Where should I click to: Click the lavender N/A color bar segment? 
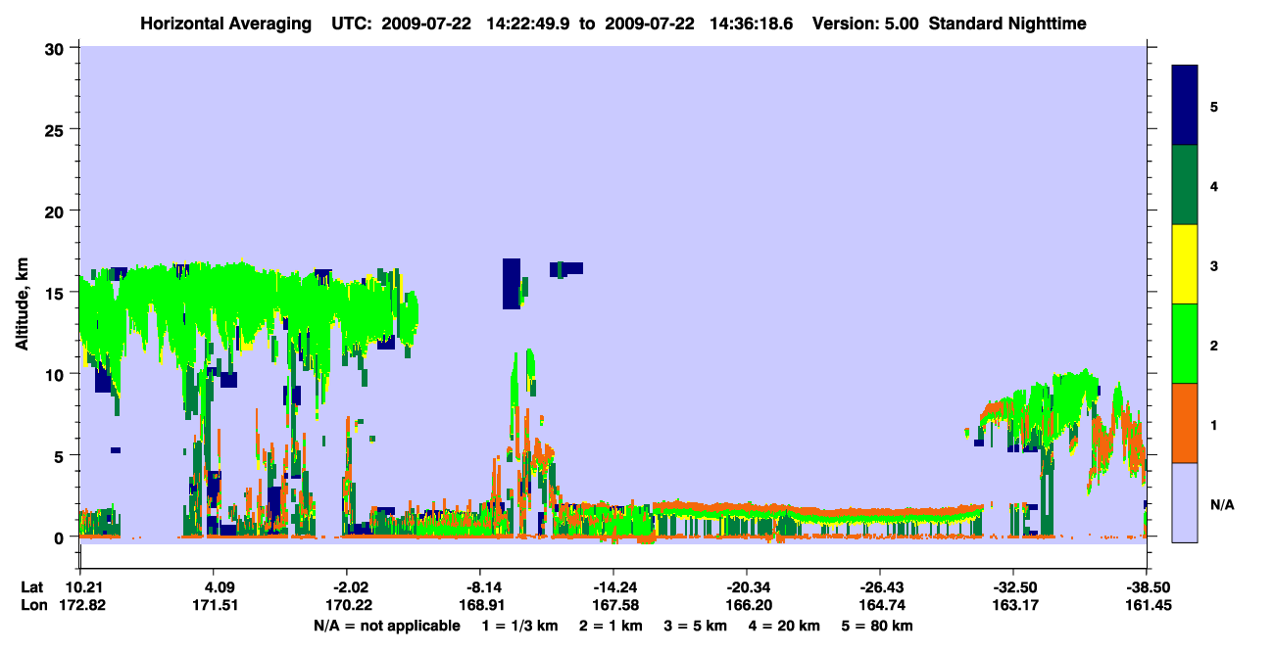point(1185,502)
